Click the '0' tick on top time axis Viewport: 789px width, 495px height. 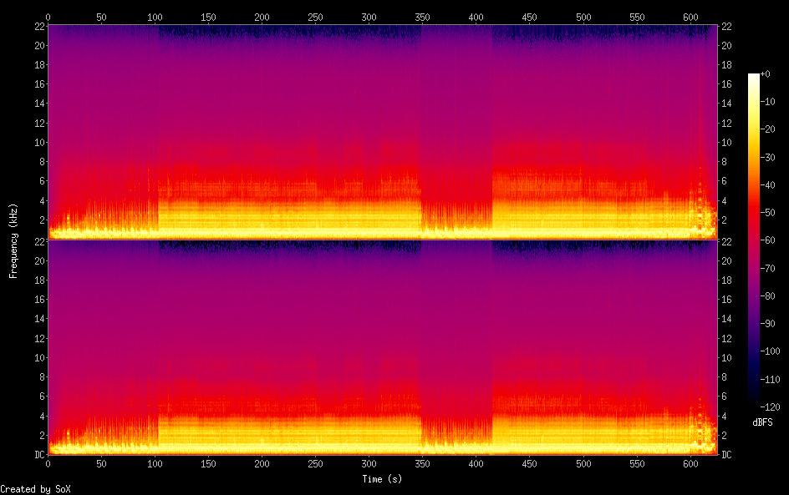coord(48,17)
